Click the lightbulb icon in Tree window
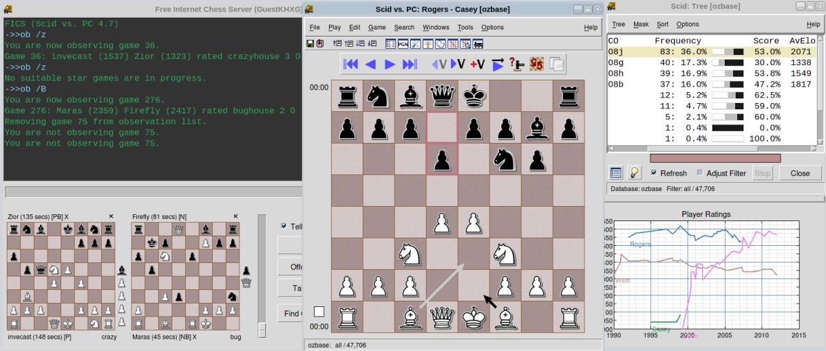826x351 pixels. (635, 173)
